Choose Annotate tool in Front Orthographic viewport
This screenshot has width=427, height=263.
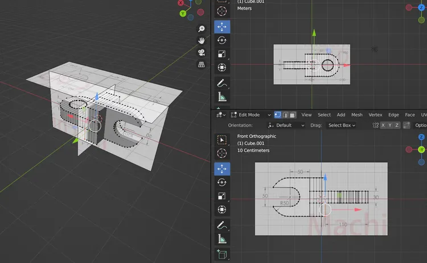coord(222,226)
